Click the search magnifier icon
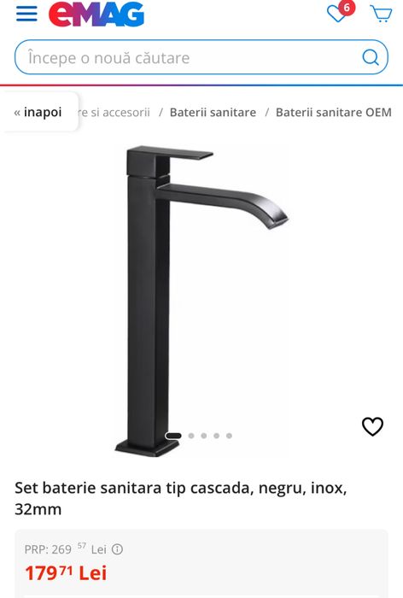Image resolution: width=403 pixels, height=598 pixels. (x=371, y=57)
